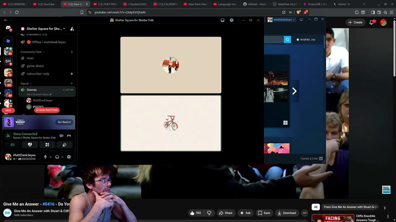
Task: Deafen Discord headphones
Action: point(57,157)
